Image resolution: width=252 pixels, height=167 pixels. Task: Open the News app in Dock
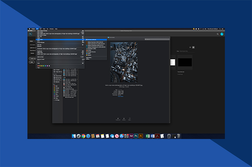tap(117, 136)
